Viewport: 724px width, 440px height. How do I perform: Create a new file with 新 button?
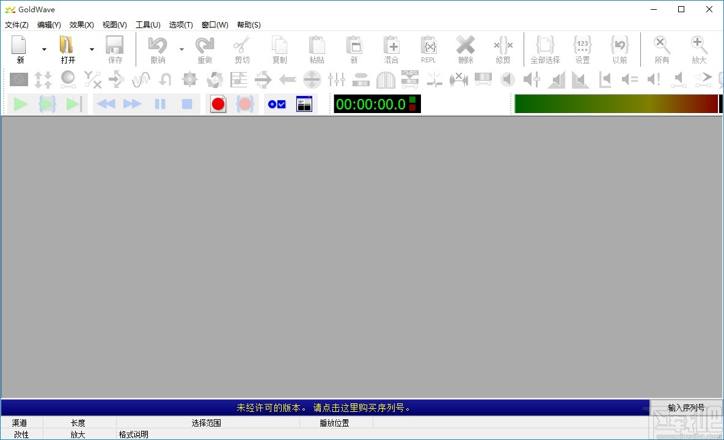20,50
